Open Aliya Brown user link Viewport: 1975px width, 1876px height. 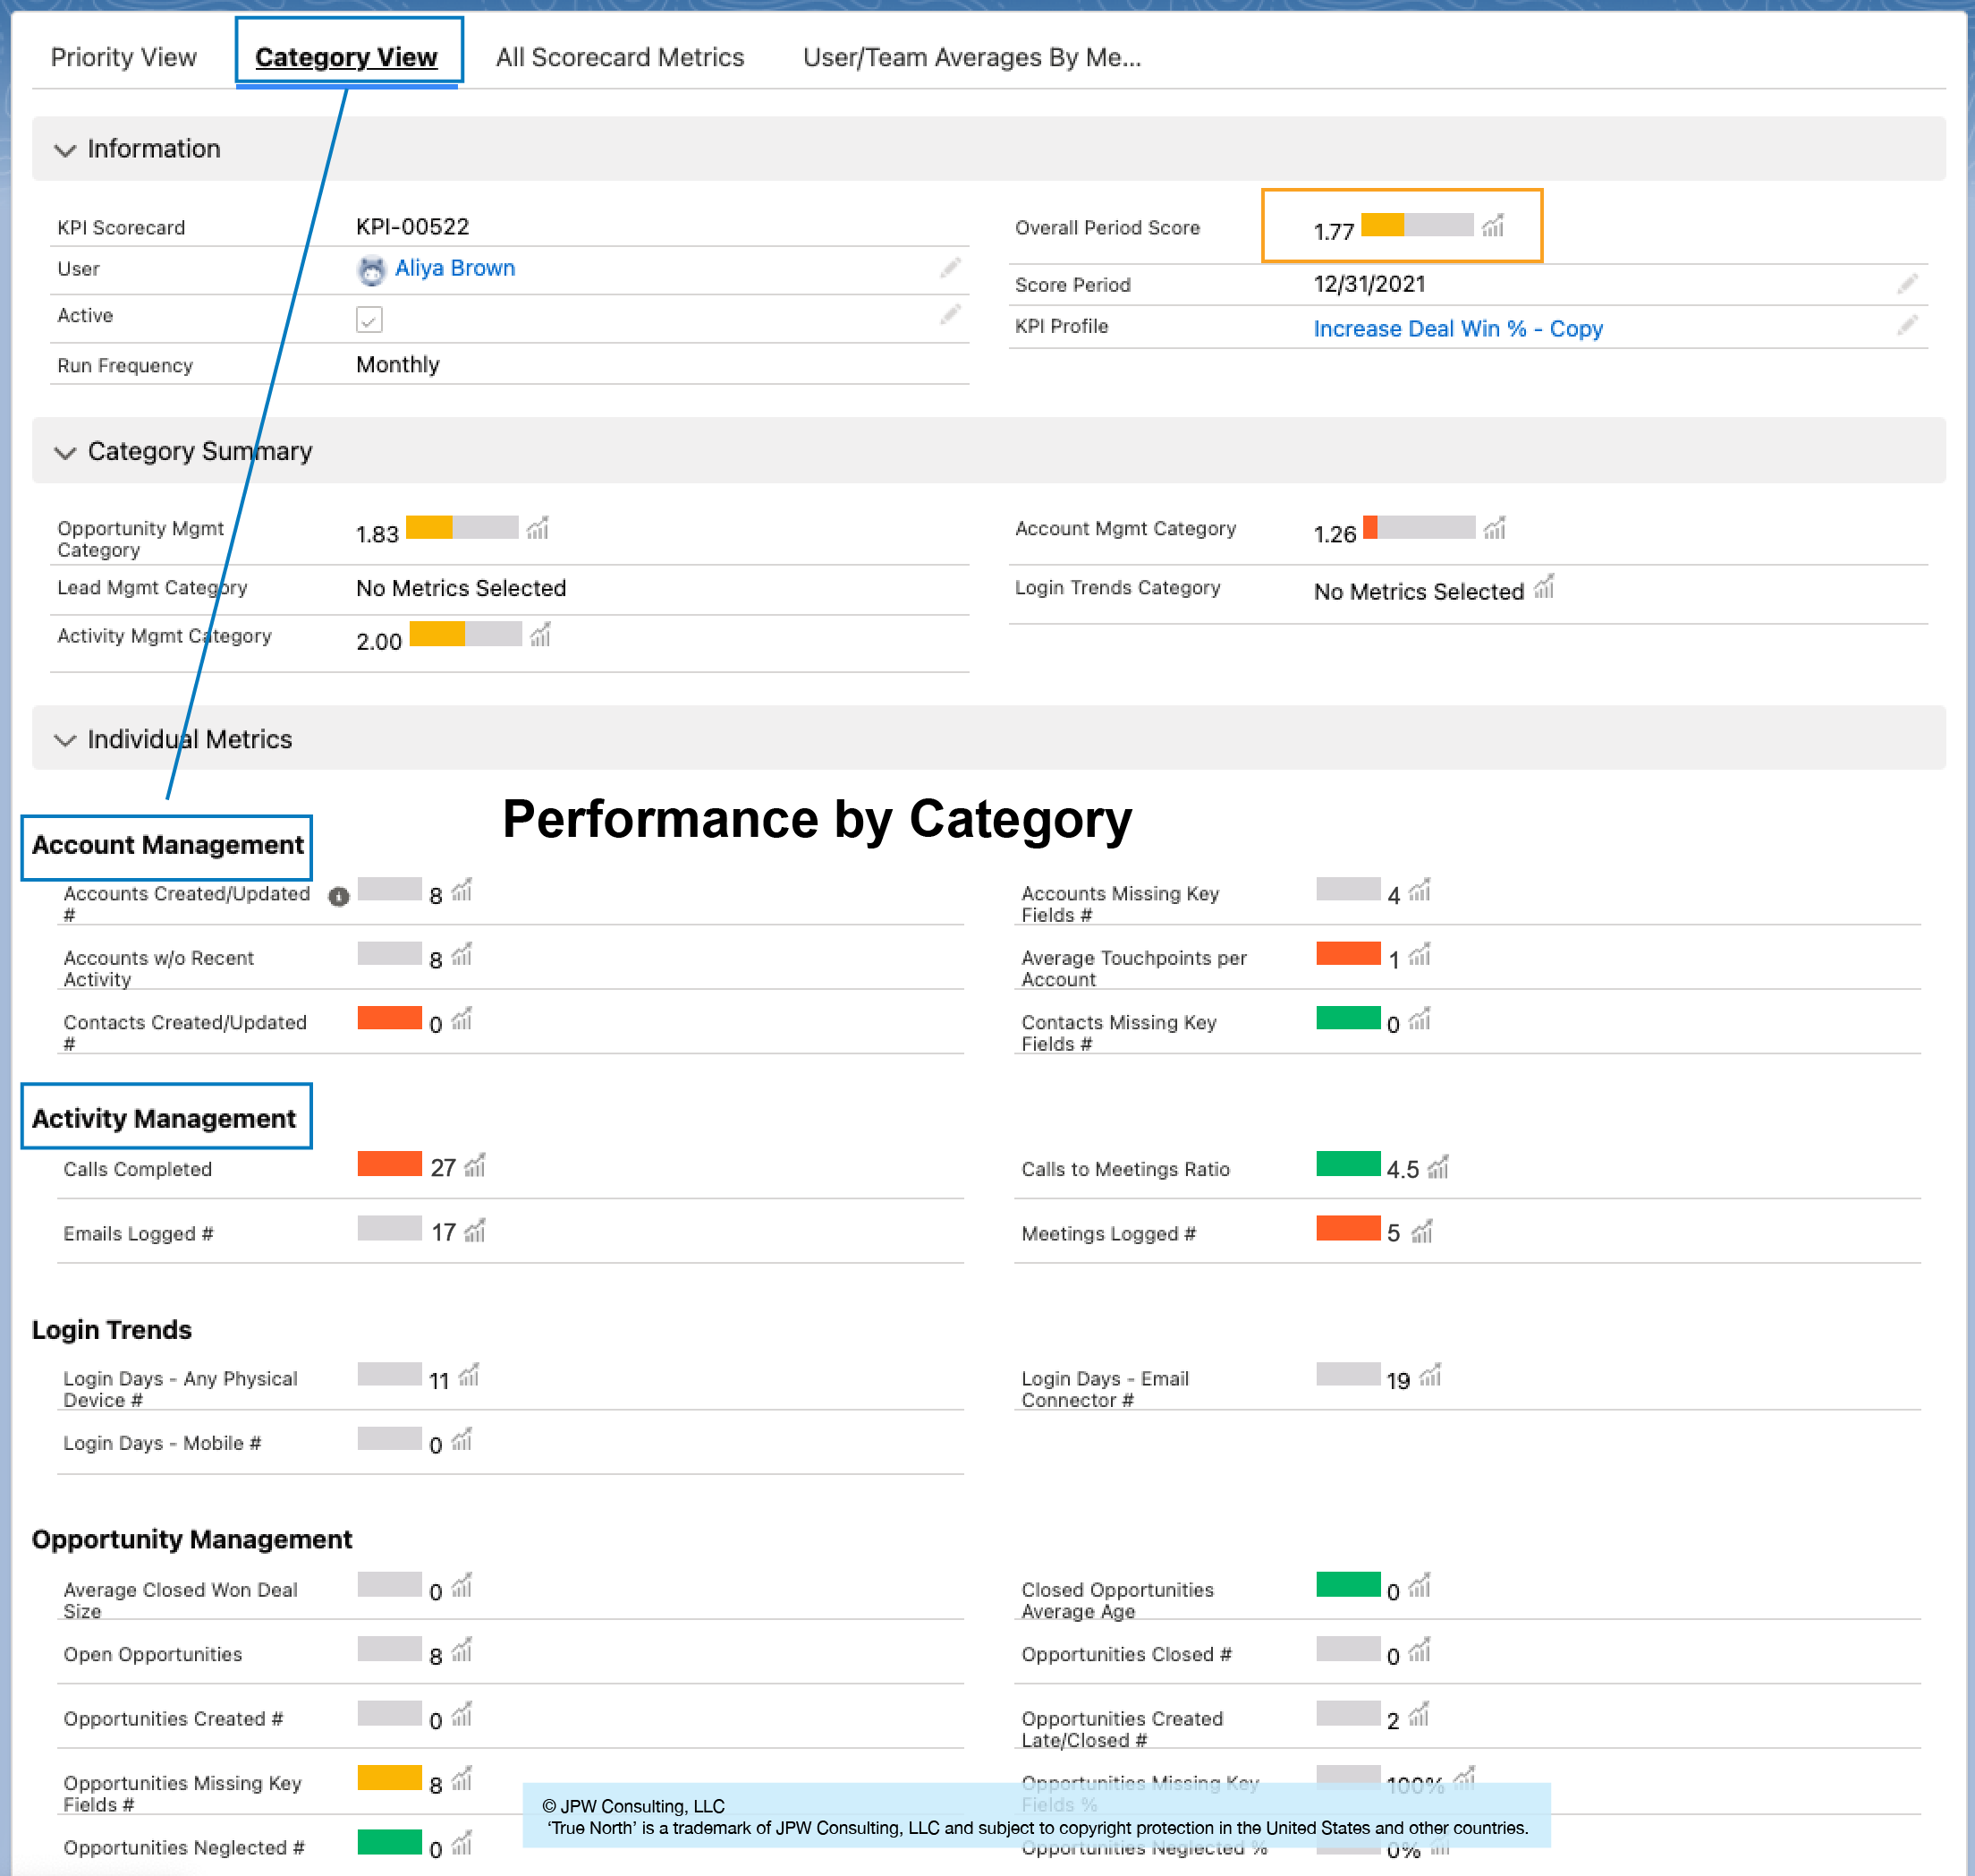454,268
